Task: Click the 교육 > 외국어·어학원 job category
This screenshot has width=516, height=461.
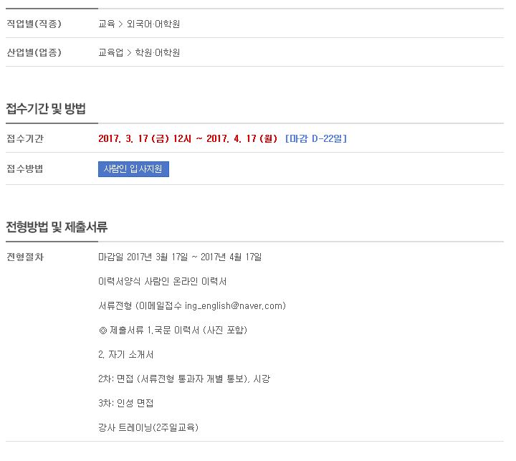Action: tap(139, 24)
